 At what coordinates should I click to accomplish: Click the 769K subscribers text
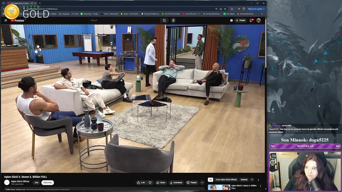[17, 184]
